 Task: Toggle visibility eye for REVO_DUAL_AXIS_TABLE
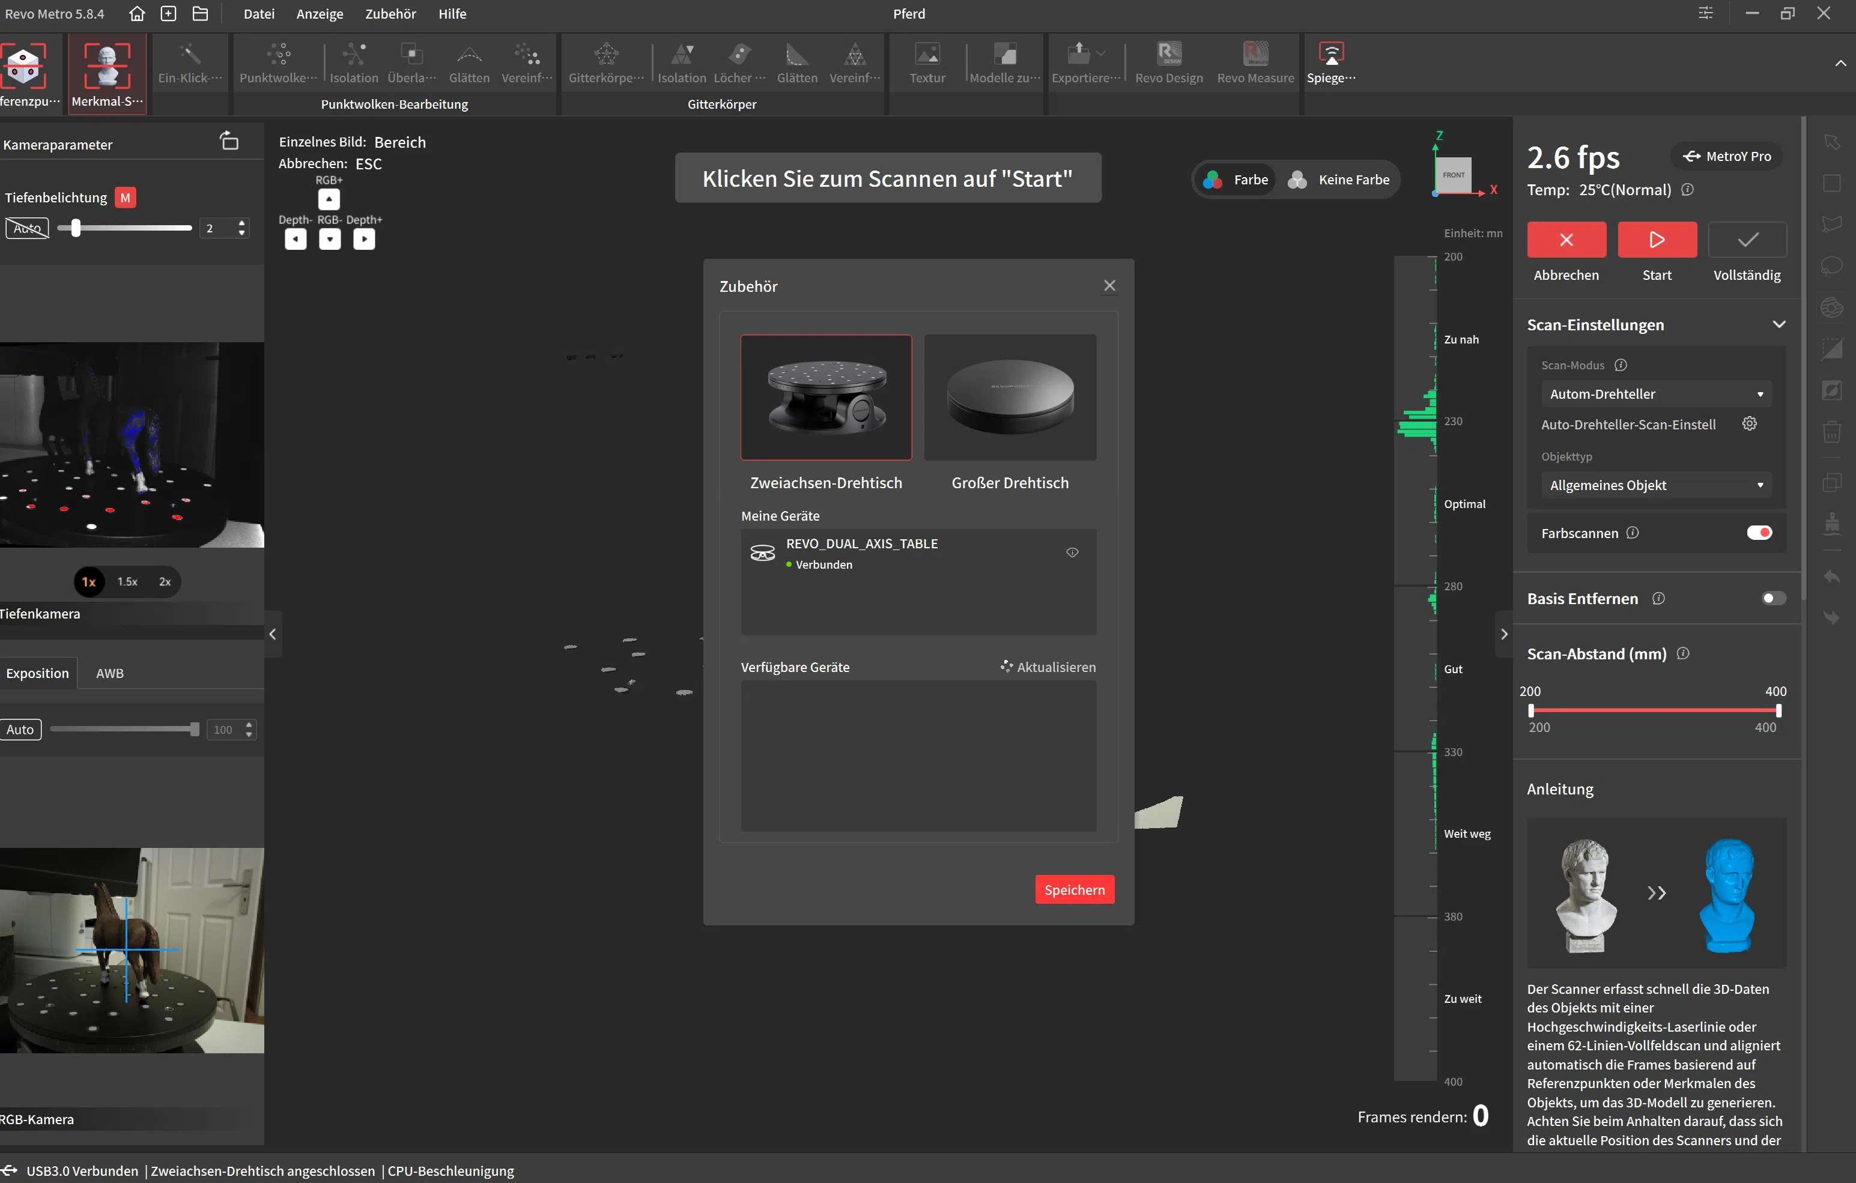1072,552
